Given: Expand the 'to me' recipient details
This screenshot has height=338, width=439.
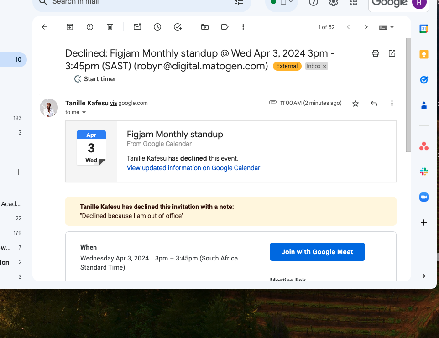Looking at the screenshot, I should pos(84,112).
